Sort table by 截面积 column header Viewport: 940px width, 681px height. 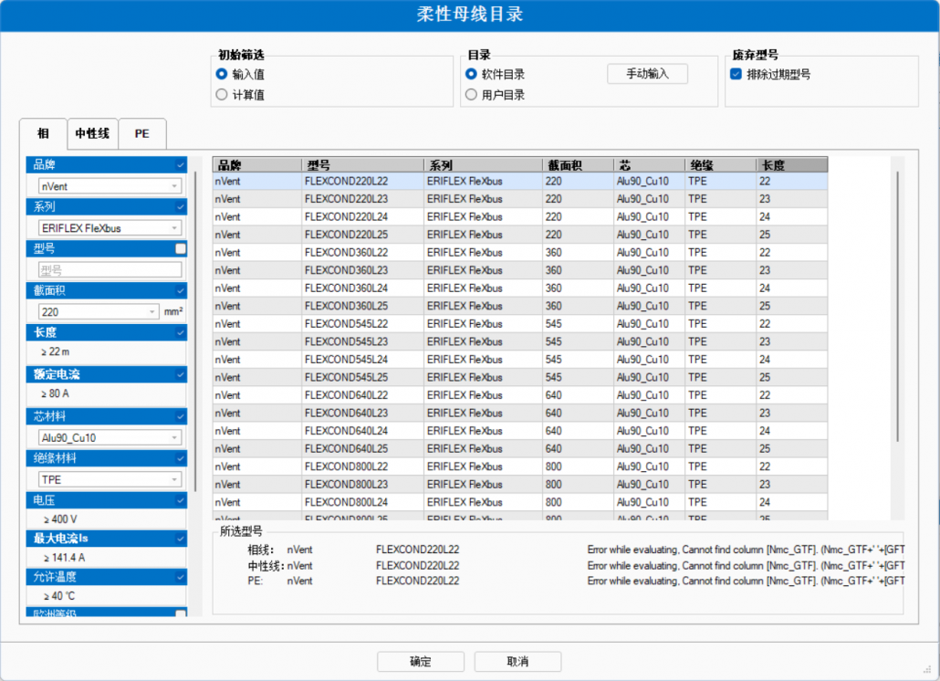pos(577,165)
